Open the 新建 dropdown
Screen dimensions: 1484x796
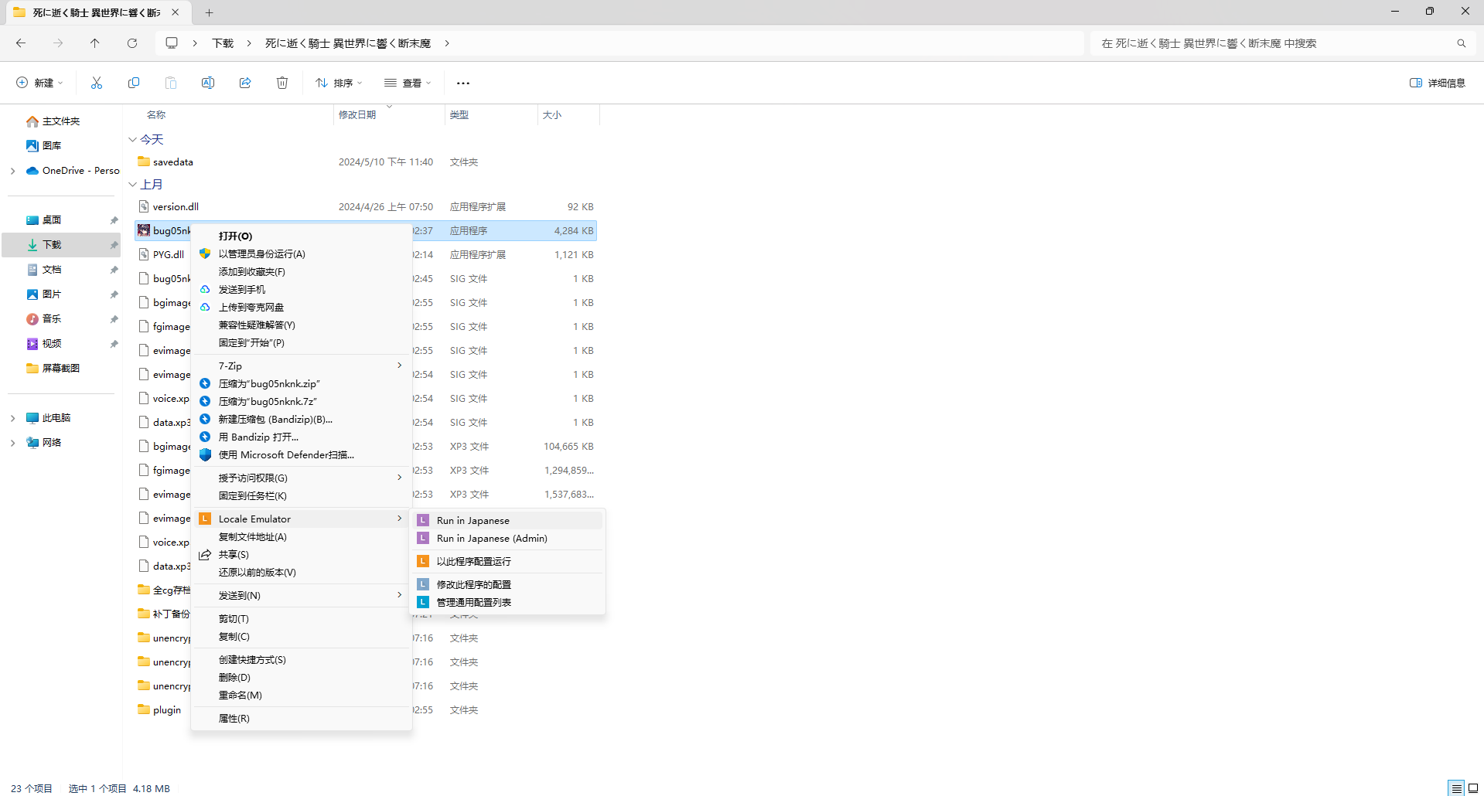coord(39,83)
